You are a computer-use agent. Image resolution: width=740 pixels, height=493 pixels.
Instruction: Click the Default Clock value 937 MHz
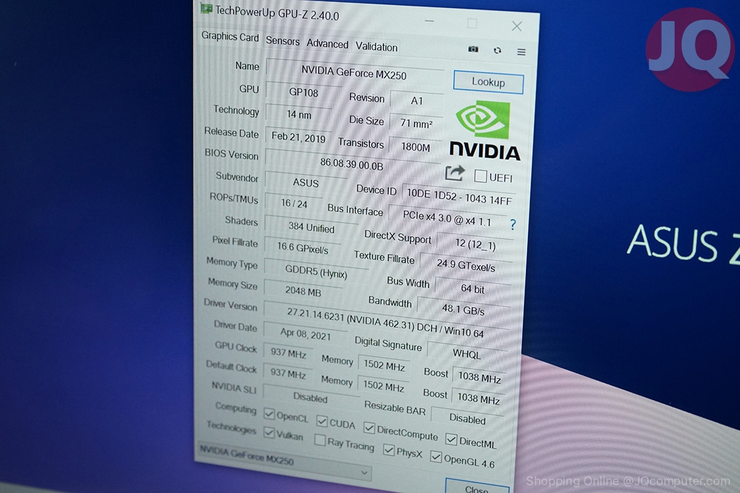point(287,373)
